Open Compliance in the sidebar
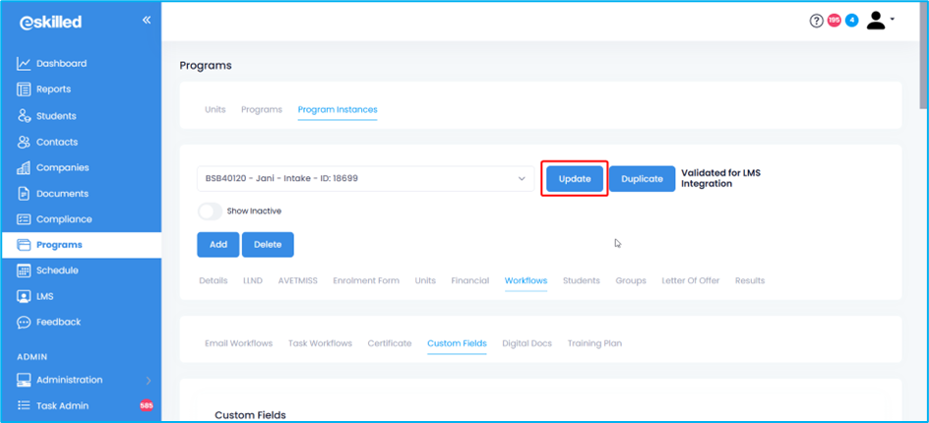The height and width of the screenshot is (423, 929). (x=64, y=219)
